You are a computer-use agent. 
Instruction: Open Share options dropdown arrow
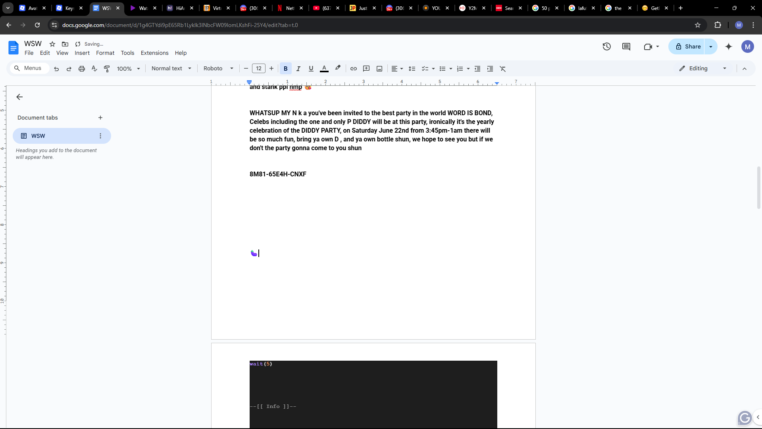[711, 46]
